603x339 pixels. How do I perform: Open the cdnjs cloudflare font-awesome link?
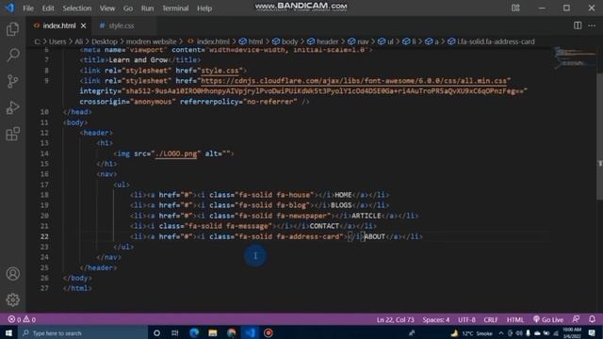pos(354,81)
